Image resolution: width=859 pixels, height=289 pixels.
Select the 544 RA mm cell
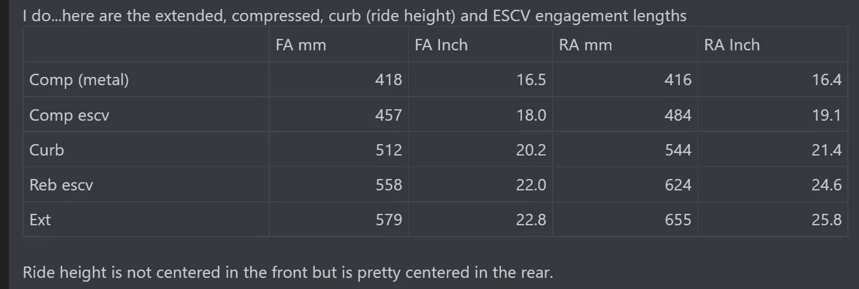click(x=678, y=150)
